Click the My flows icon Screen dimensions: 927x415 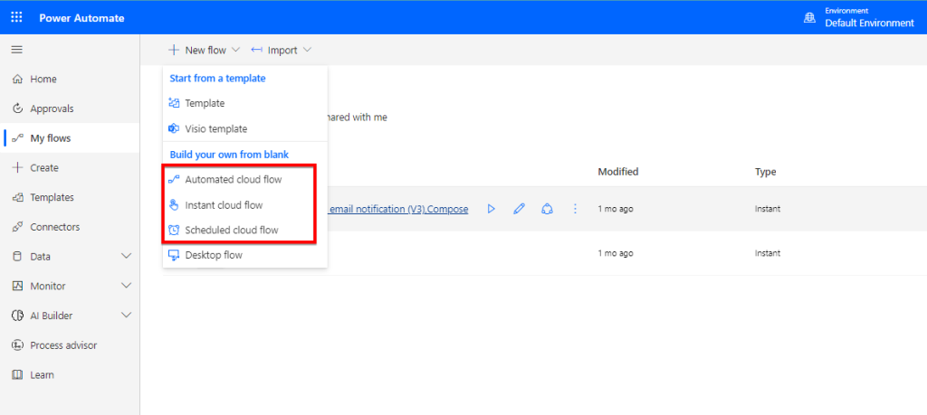point(18,138)
